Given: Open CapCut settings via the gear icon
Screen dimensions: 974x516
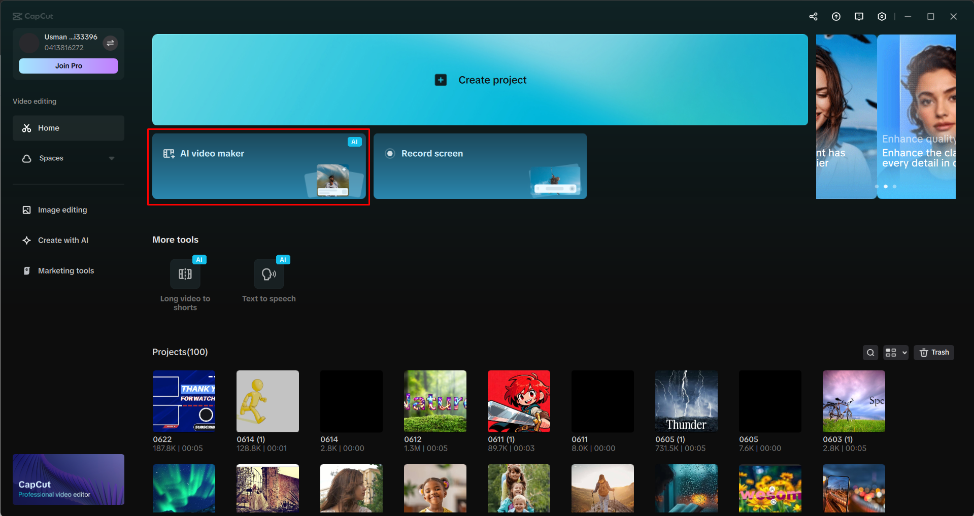Looking at the screenshot, I should pos(882,16).
